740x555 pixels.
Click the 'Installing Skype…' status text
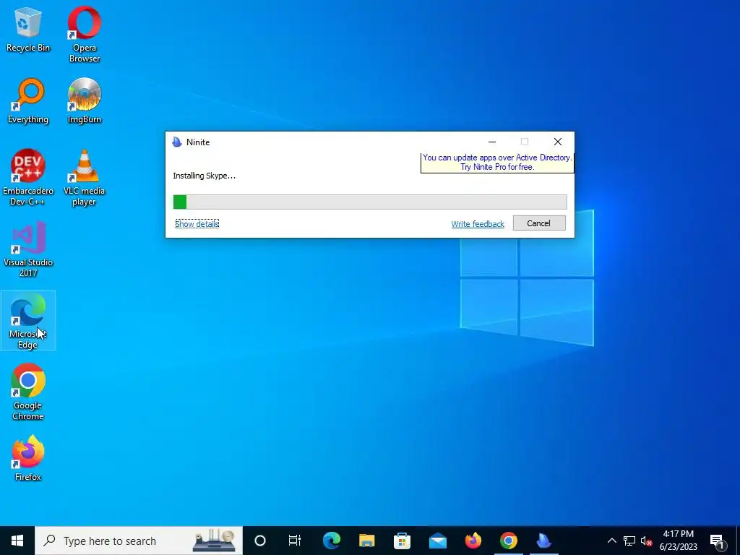coord(204,176)
